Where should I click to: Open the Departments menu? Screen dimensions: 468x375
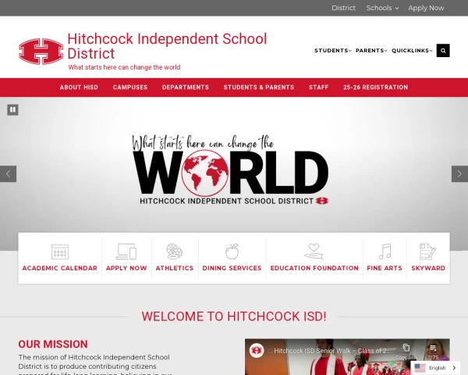pos(186,87)
